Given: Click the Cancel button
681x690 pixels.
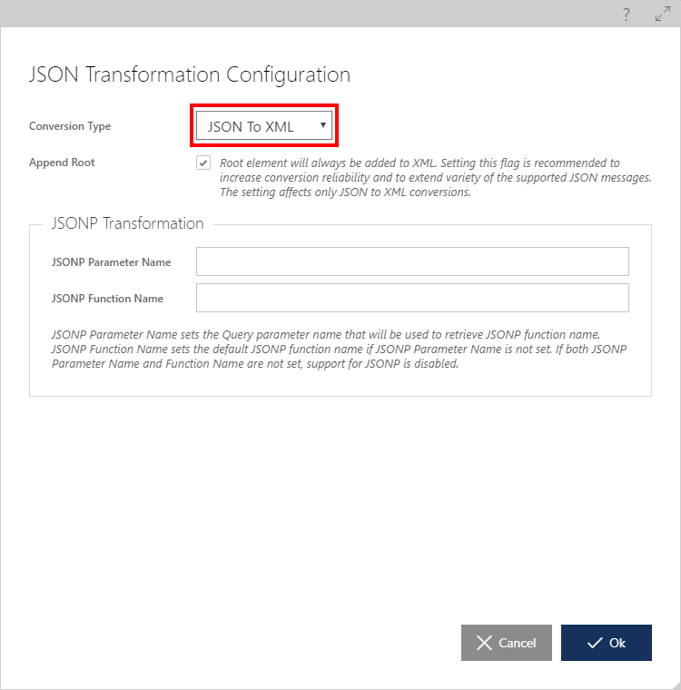Looking at the screenshot, I should click(507, 643).
